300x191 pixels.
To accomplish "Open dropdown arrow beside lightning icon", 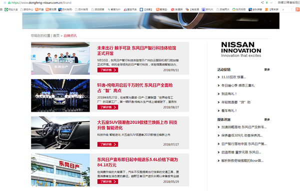I will [x=271, y=2].
